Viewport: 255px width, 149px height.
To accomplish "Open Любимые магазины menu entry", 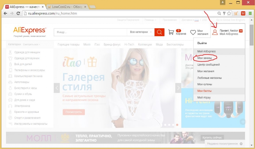I will pyautogui.click(x=209, y=78).
